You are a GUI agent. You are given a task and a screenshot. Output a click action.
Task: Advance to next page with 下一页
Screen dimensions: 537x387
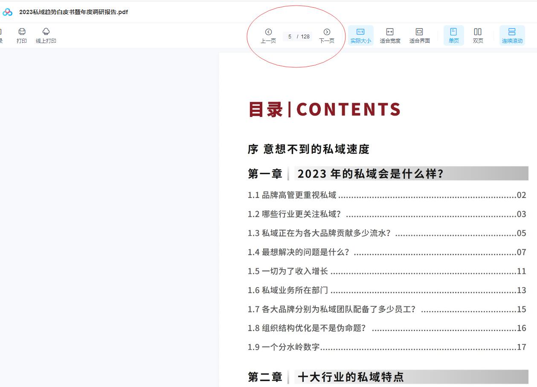point(327,35)
